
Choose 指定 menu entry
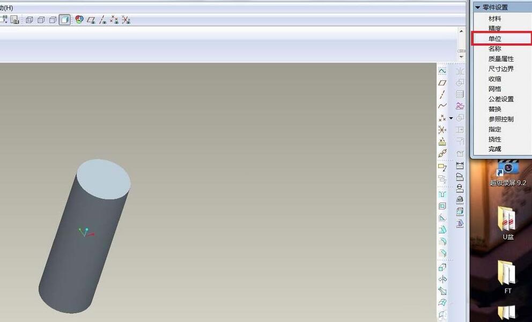point(494,129)
